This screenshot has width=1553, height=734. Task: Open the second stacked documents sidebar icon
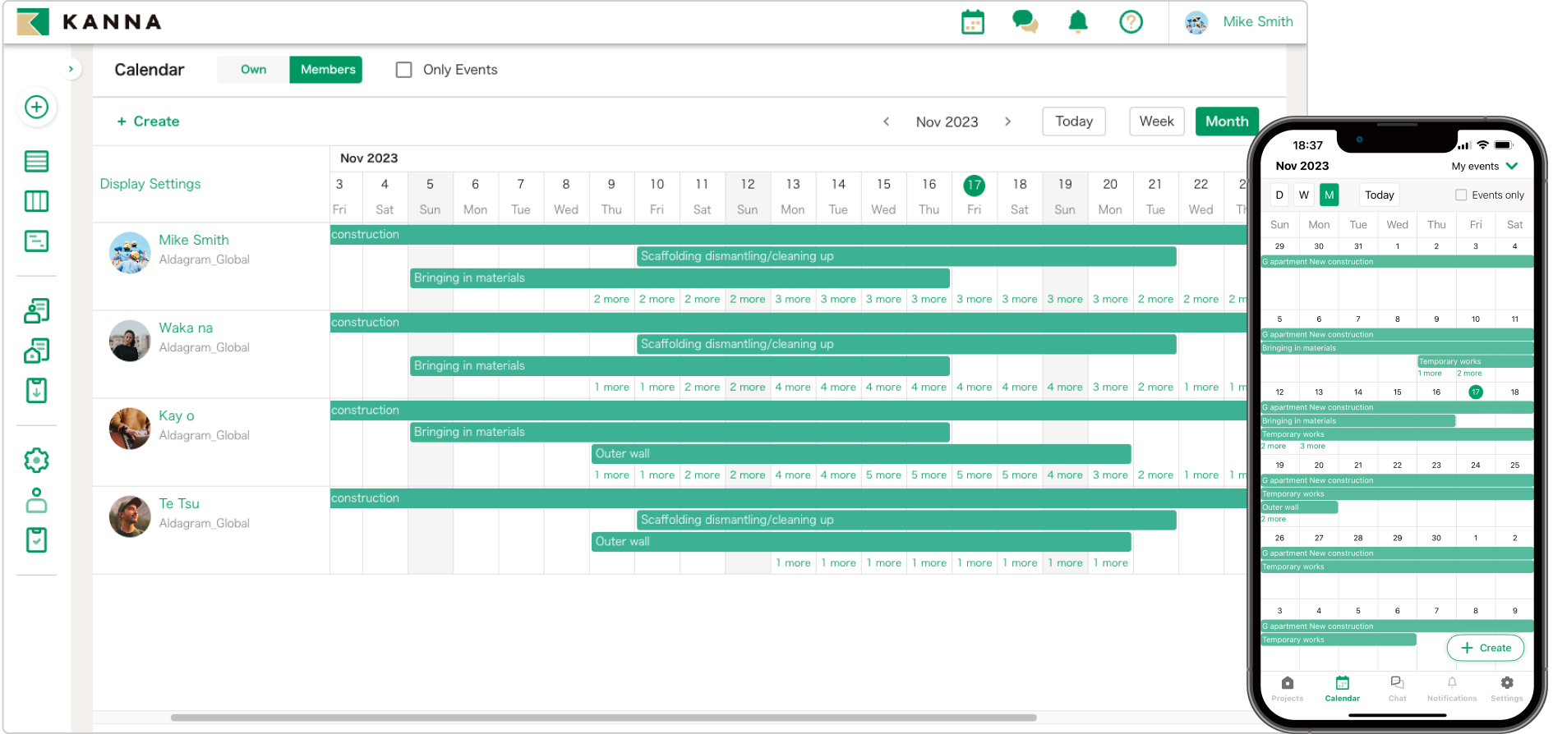[36, 351]
